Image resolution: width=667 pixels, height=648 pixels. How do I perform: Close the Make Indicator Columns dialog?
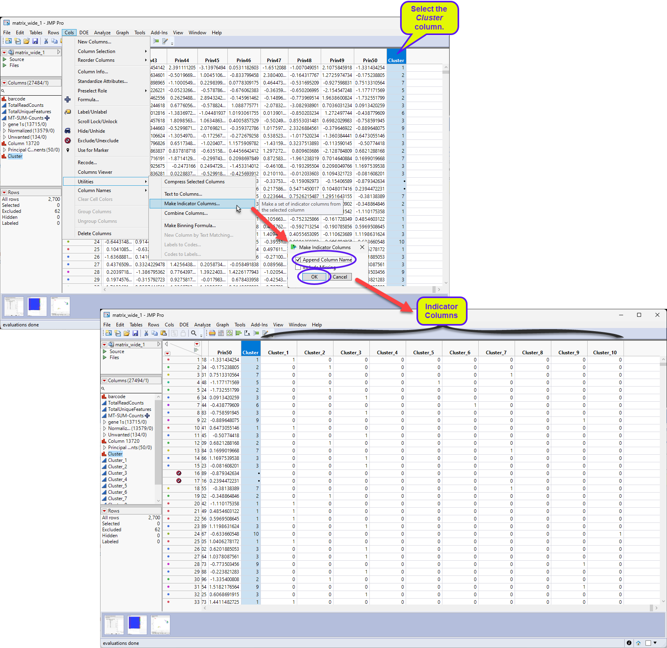[x=362, y=247]
